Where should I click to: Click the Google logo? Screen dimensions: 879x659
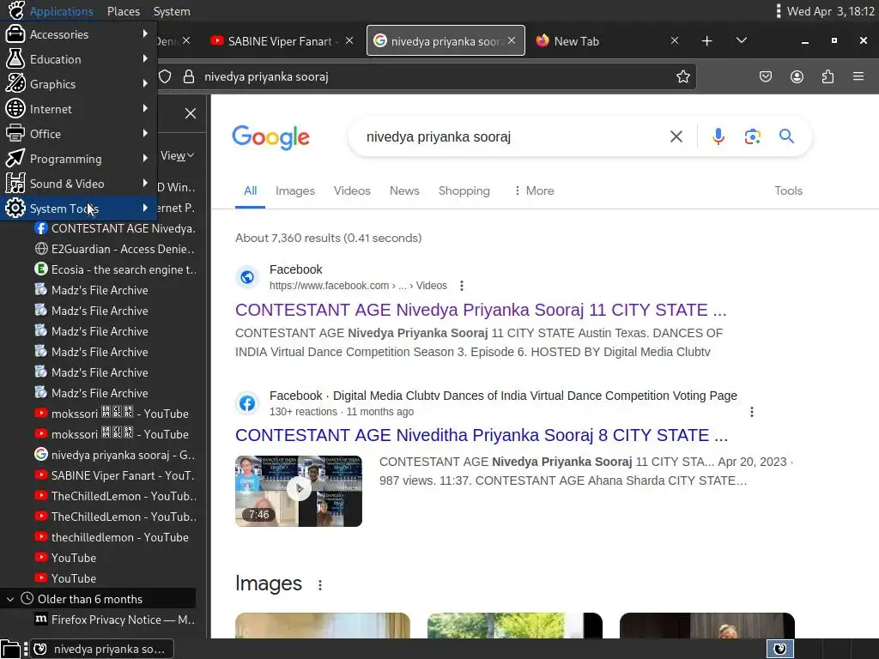270,137
